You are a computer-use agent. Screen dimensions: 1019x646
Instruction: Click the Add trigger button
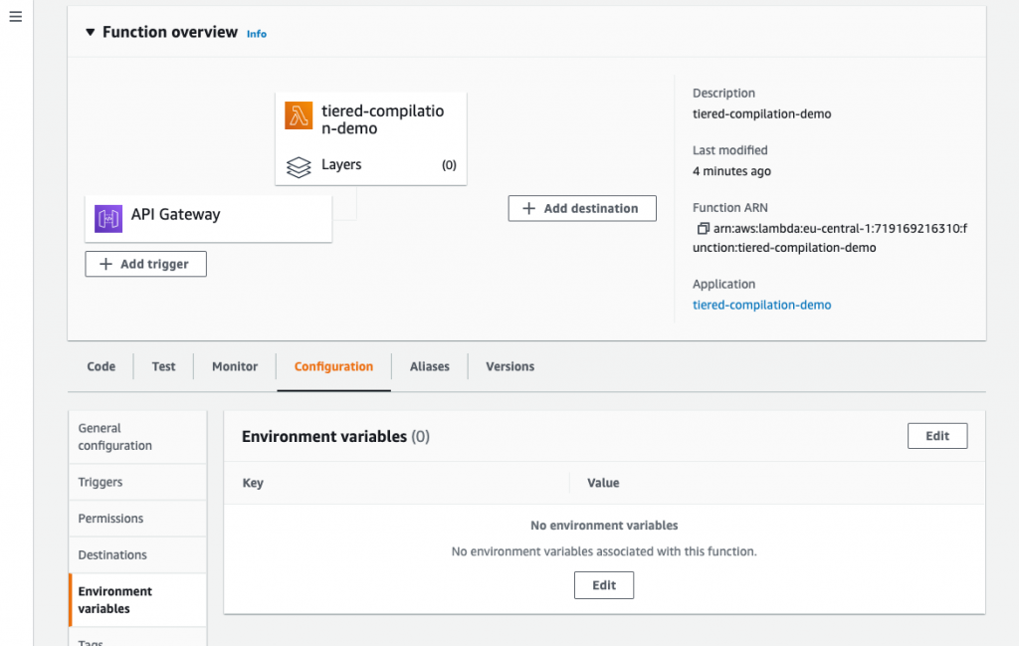point(145,264)
